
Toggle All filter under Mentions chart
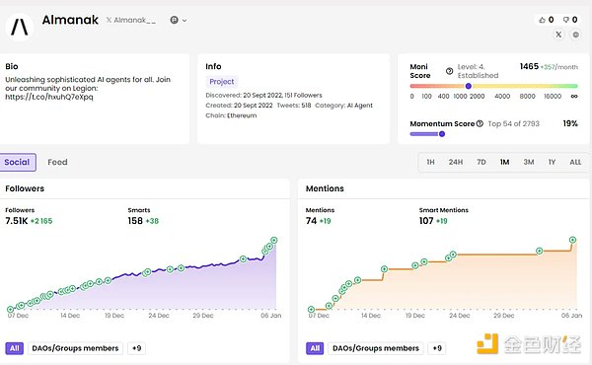[x=315, y=348]
